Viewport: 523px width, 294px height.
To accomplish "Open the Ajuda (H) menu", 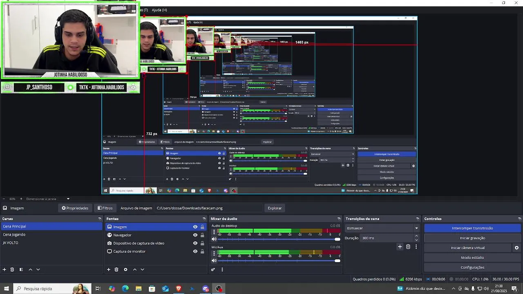I will click(x=159, y=10).
